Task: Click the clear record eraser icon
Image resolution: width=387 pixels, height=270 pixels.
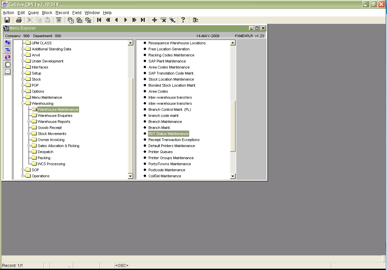Action: click(172, 20)
